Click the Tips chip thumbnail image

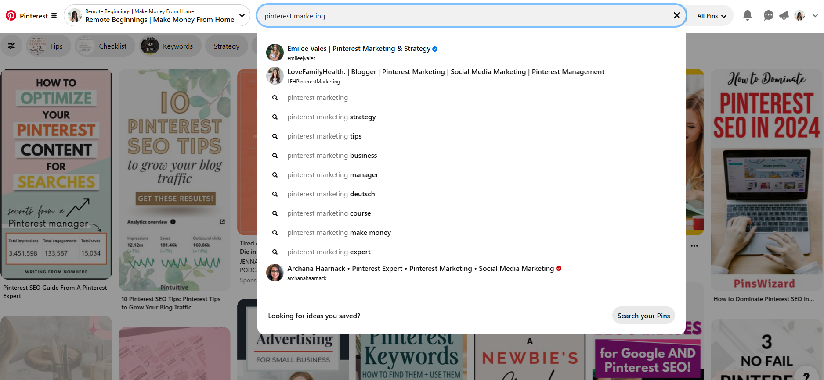click(x=37, y=46)
